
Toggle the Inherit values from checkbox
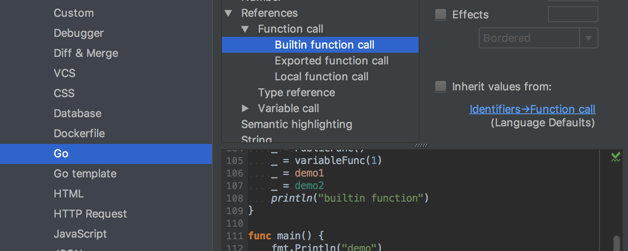[440, 87]
